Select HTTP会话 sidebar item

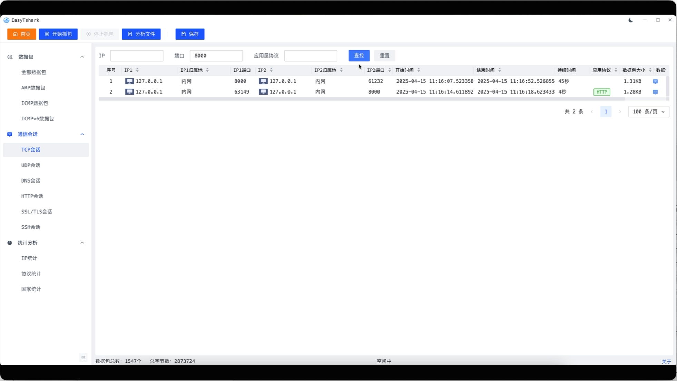tap(32, 196)
